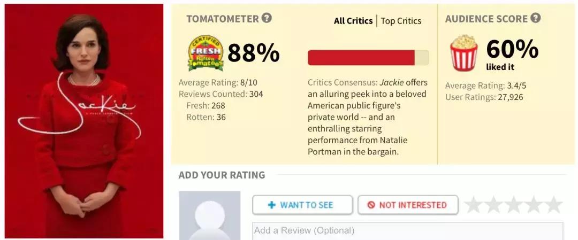Viewport: 578px width, 240px height.
Task: Click the 60% audience score
Action: [512, 49]
